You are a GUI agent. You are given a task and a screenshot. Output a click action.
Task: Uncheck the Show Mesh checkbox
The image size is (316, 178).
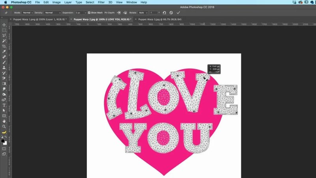point(89,13)
